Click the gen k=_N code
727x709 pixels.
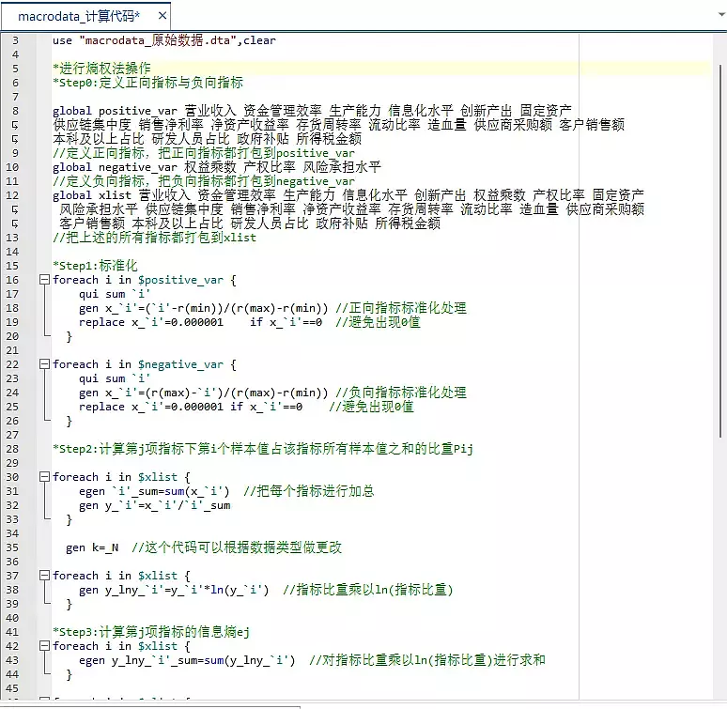point(92,547)
